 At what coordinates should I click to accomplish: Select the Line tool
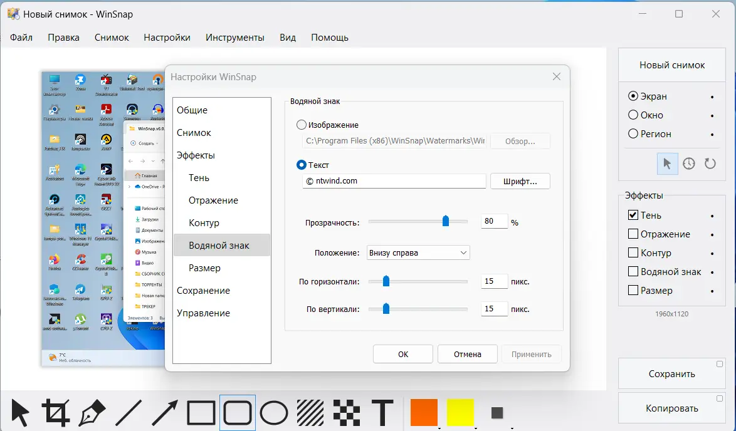coord(129,413)
